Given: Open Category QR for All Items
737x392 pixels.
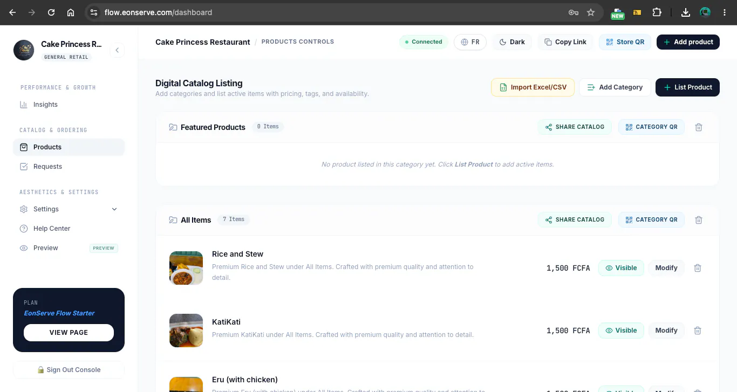Looking at the screenshot, I should click(651, 220).
